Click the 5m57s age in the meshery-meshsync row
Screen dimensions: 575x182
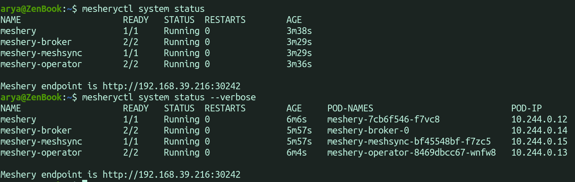(x=299, y=141)
